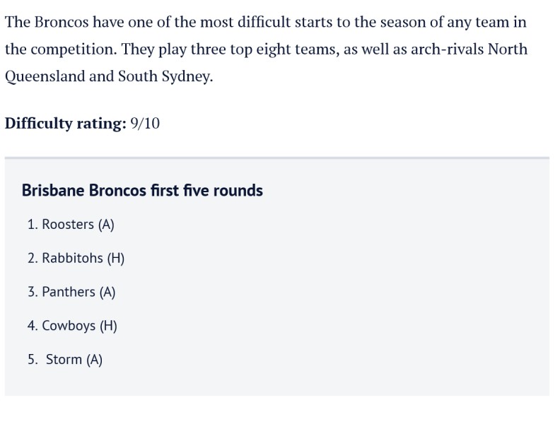Click the Brisbane Broncos first five rounds heading

click(142, 190)
